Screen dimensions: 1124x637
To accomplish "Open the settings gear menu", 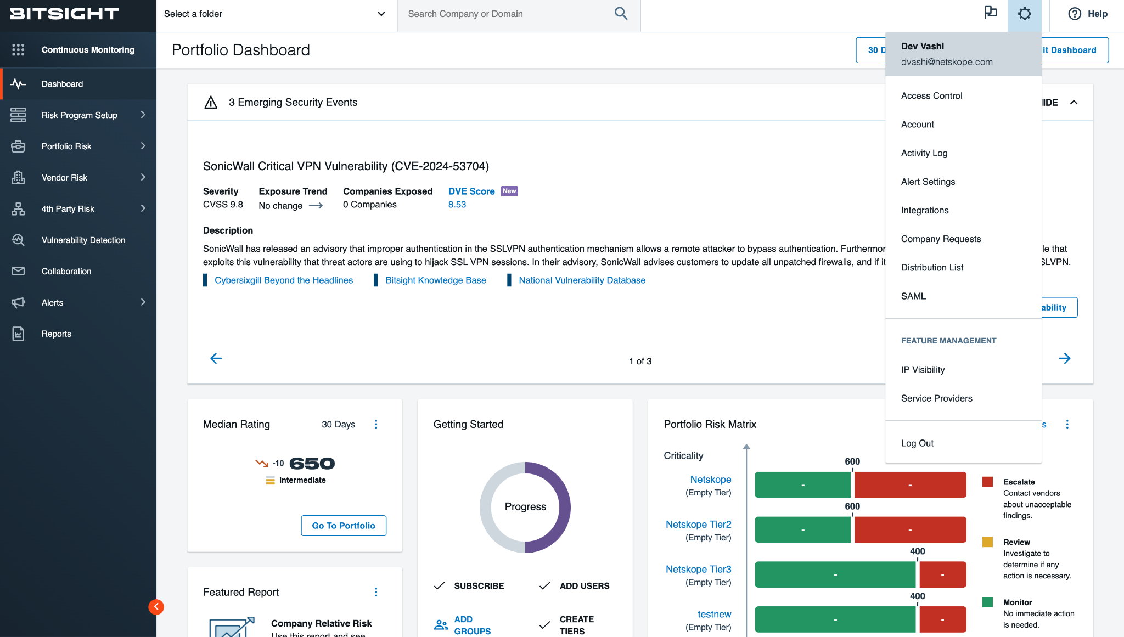I will pos(1024,14).
